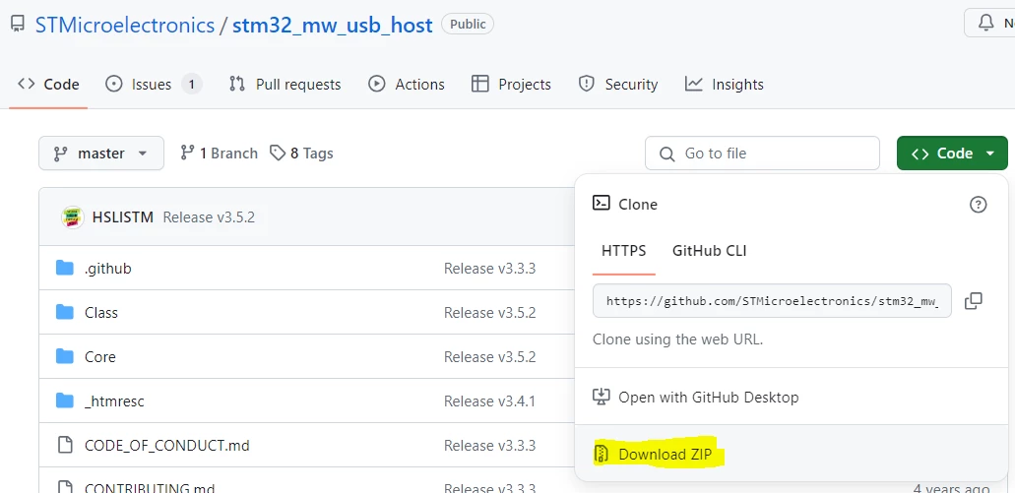Open the STMicroelectronics owner link
Viewport: 1015px width, 493px height.
coord(124,26)
